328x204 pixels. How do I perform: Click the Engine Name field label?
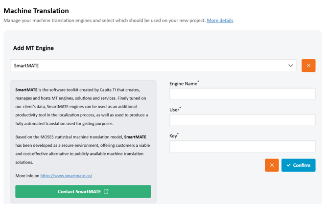(x=184, y=84)
